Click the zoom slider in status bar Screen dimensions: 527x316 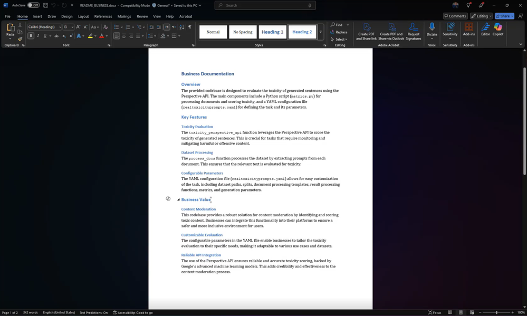[x=496, y=312]
